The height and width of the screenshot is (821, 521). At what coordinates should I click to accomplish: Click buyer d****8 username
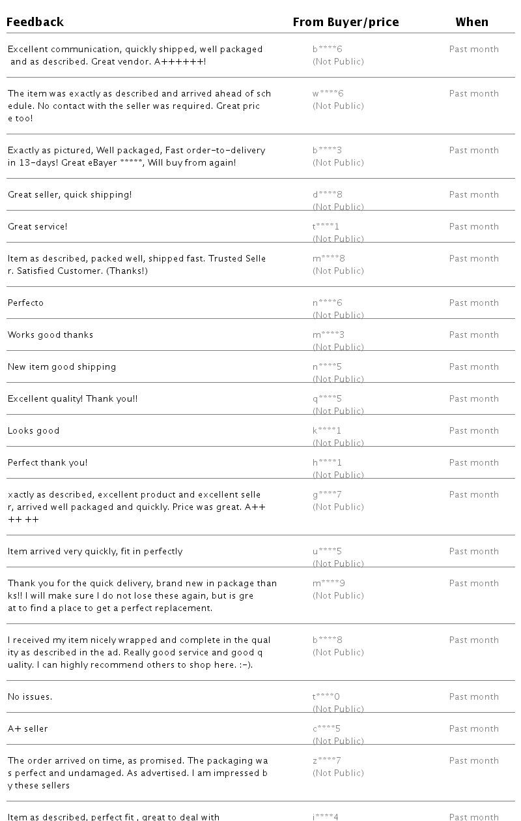pyautogui.click(x=328, y=194)
